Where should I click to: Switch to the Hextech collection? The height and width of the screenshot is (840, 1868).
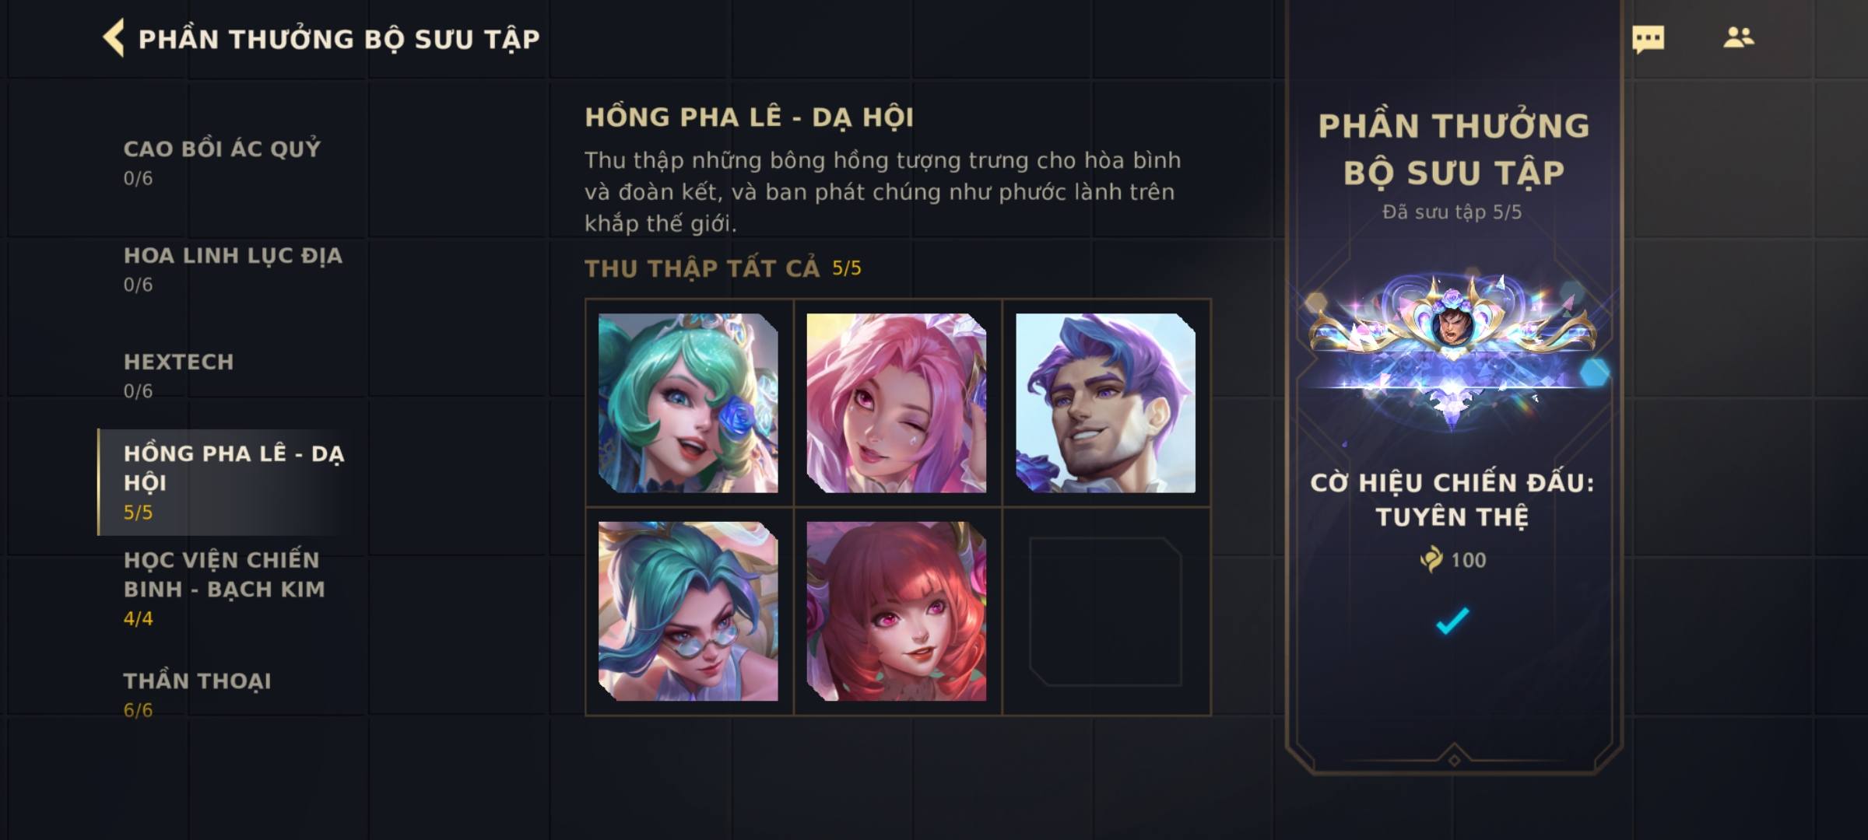click(179, 376)
